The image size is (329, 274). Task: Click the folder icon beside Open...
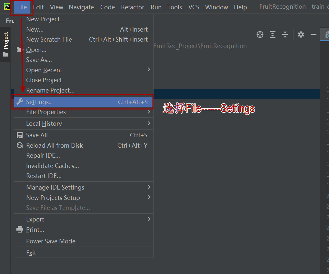[20, 50]
